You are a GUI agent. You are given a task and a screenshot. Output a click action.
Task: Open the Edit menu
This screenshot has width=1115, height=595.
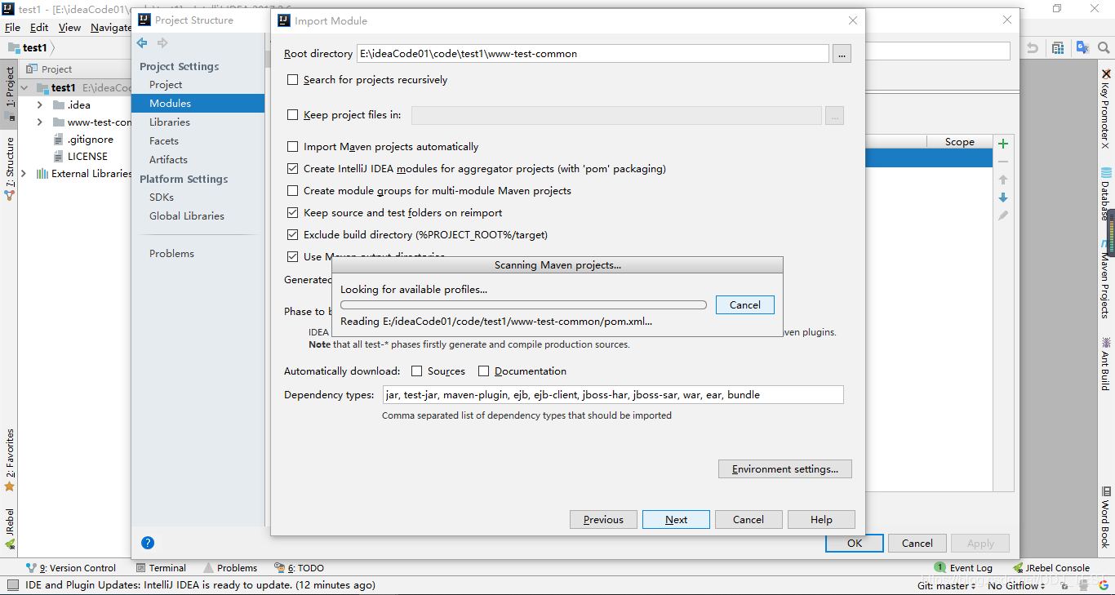[39, 27]
